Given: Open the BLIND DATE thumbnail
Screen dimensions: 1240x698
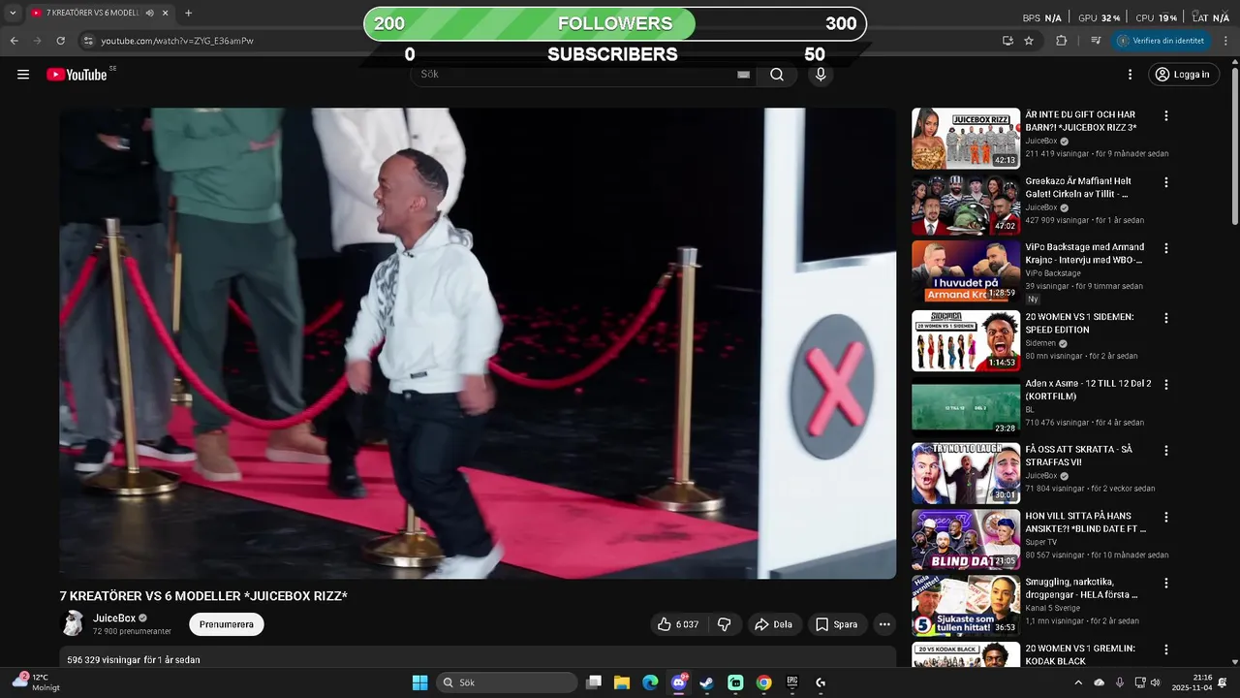Looking at the screenshot, I should click(x=966, y=540).
